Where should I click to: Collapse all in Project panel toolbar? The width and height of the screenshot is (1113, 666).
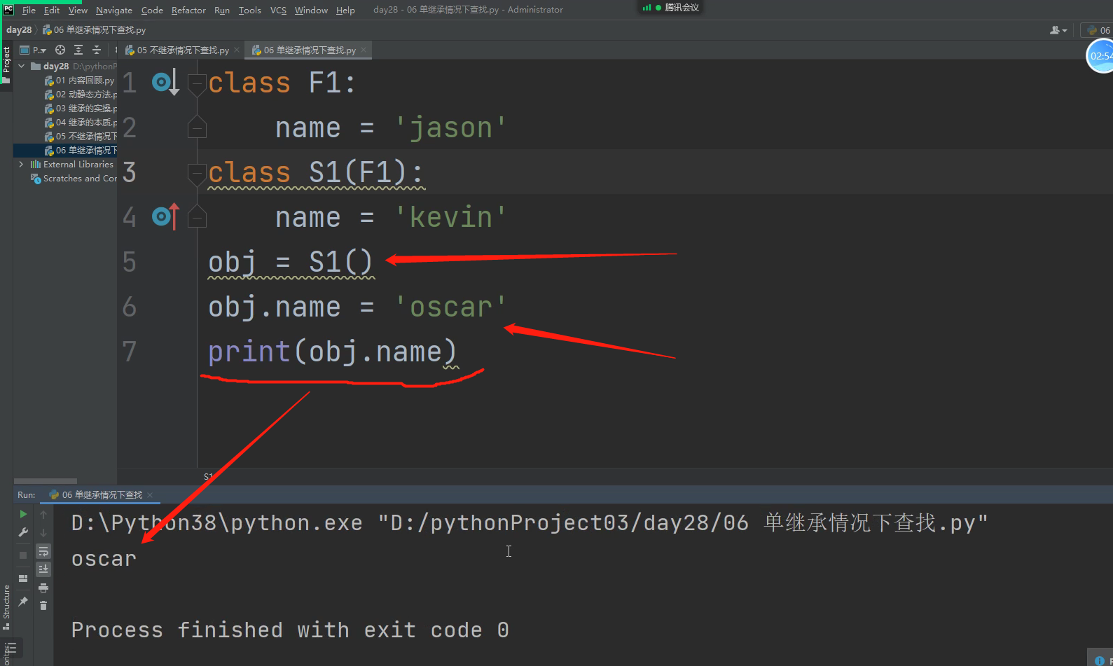[97, 50]
